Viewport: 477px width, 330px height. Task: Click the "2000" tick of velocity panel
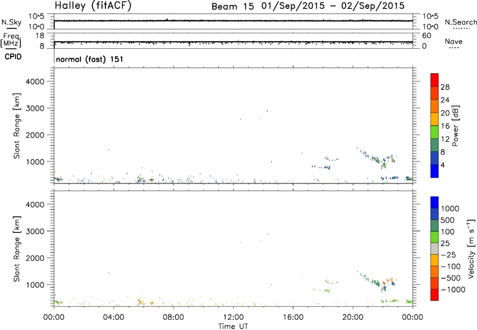35,258
